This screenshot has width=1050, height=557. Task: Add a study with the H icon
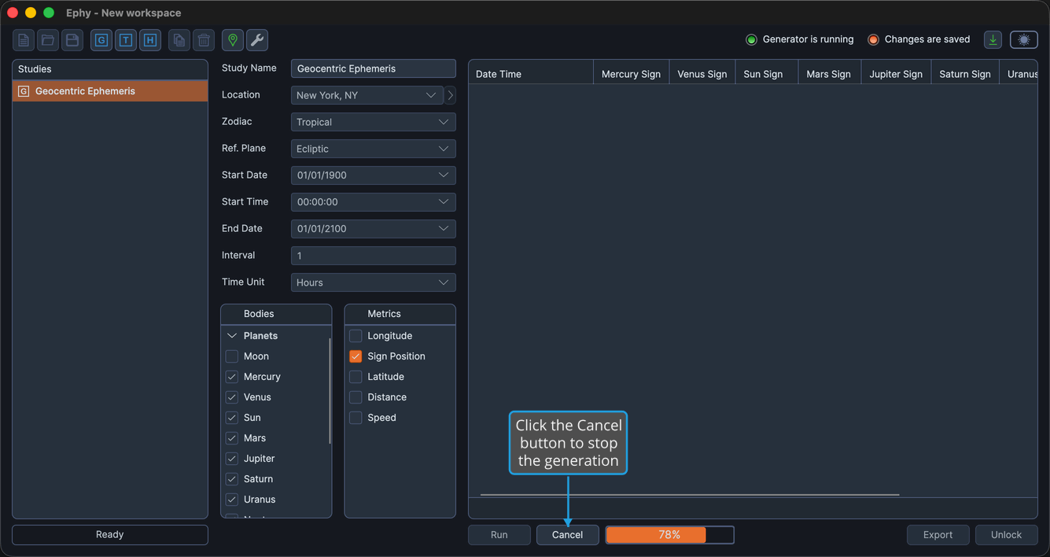pos(150,40)
